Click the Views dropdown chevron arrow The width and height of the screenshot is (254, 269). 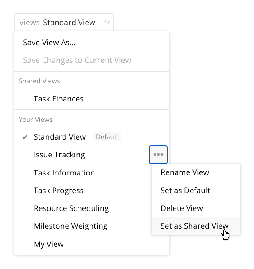[x=107, y=22]
